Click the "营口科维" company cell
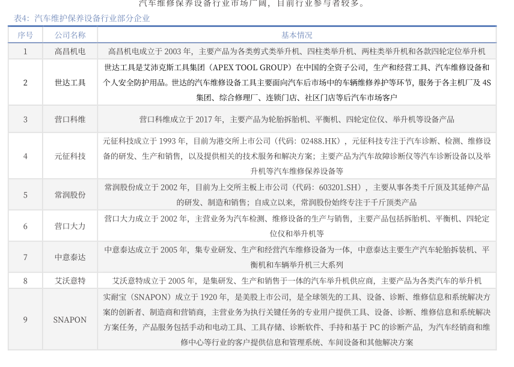 70,120
